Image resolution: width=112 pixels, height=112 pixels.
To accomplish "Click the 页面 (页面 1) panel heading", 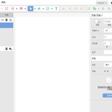I will (97, 15).
